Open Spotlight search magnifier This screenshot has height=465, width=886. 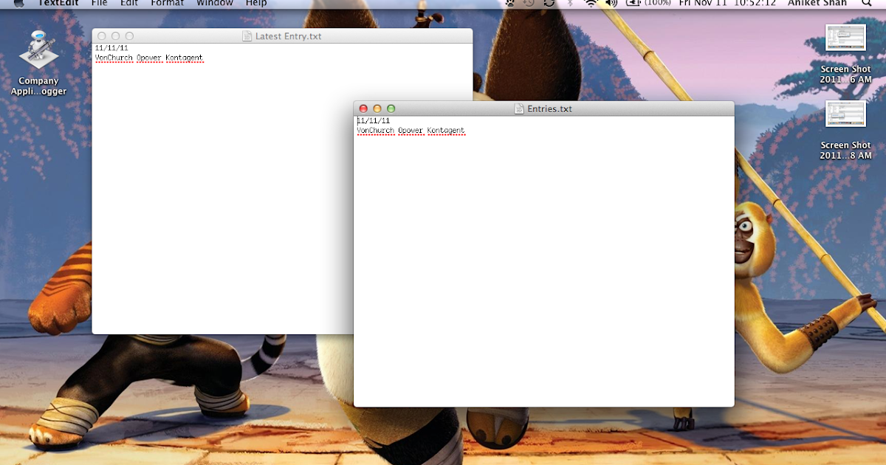867,3
